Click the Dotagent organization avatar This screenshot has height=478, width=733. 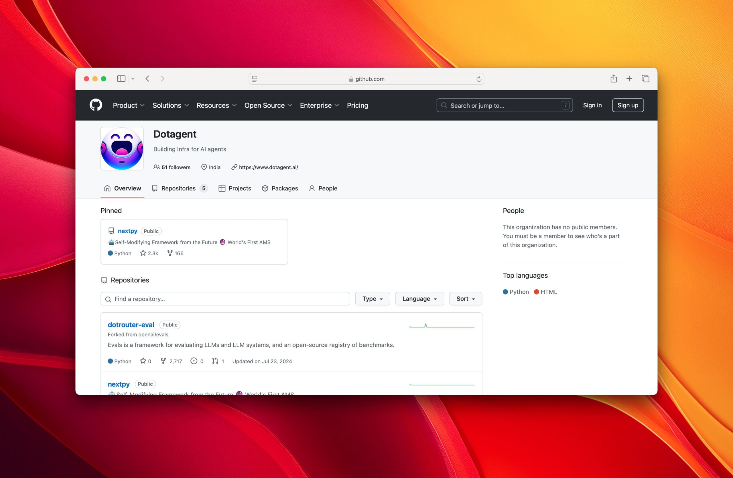[122, 149]
